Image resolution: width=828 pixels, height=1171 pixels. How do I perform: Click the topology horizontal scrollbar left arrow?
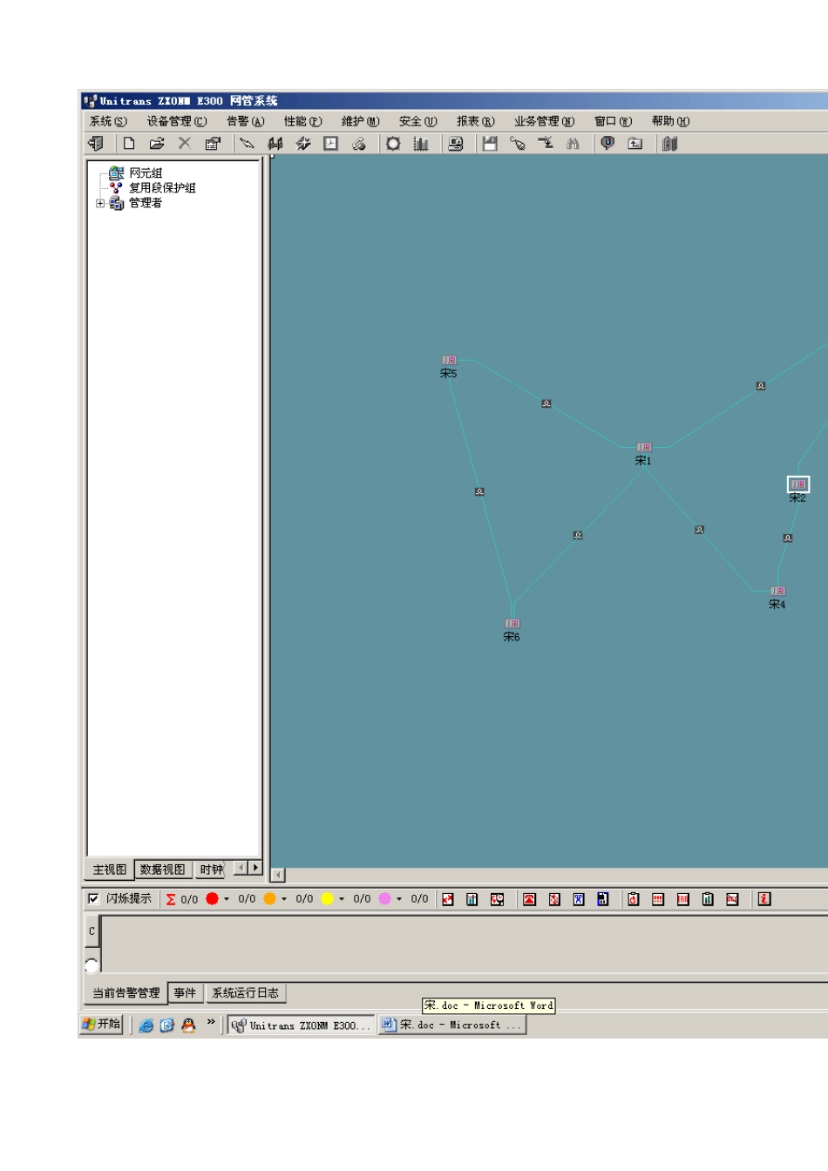click(278, 875)
